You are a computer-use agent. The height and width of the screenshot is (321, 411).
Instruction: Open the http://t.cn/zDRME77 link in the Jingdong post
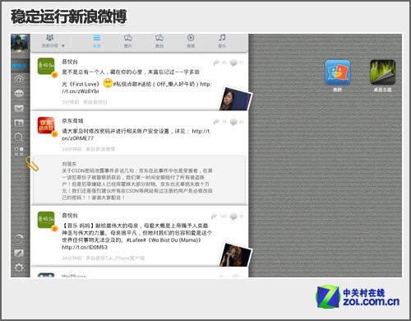(x=136, y=134)
